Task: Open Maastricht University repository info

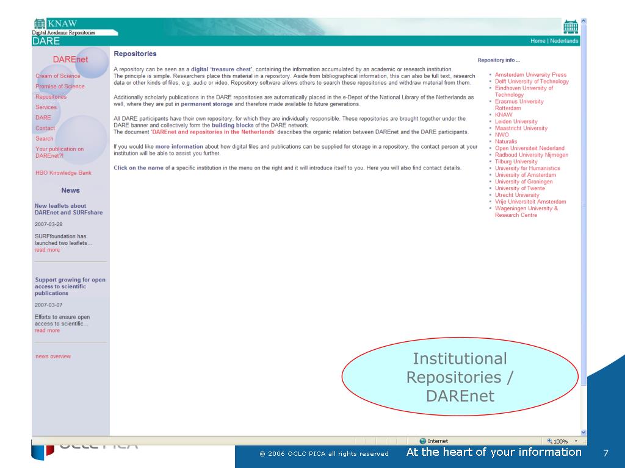Action: pos(521,128)
